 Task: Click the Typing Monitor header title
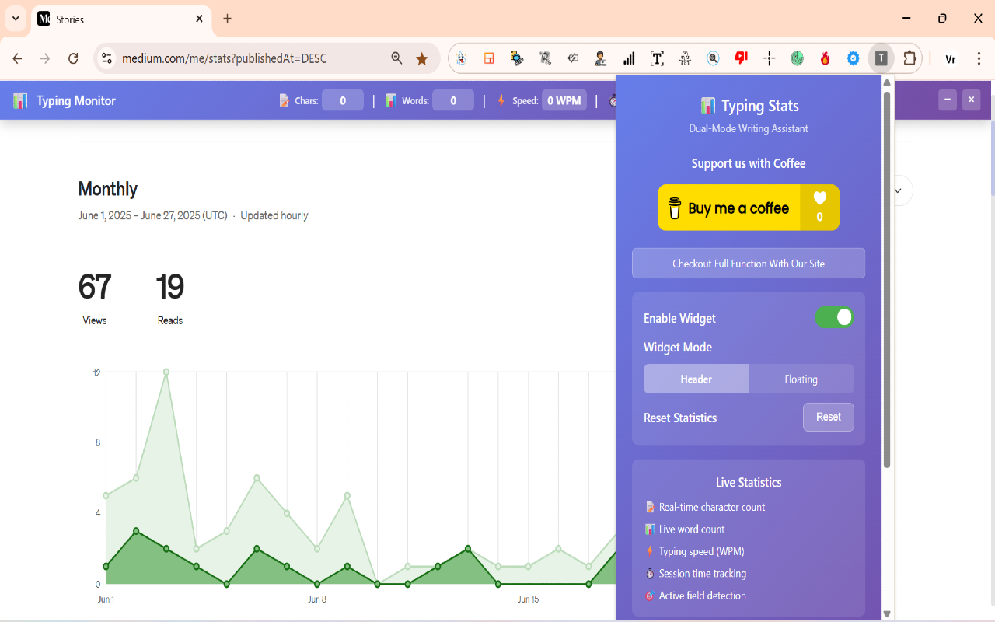point(76,100)
